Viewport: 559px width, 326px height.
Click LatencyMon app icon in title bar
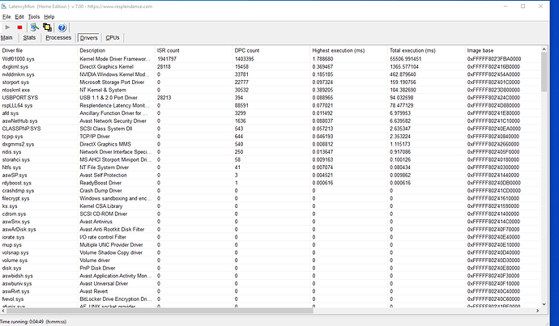coord(4,6)
